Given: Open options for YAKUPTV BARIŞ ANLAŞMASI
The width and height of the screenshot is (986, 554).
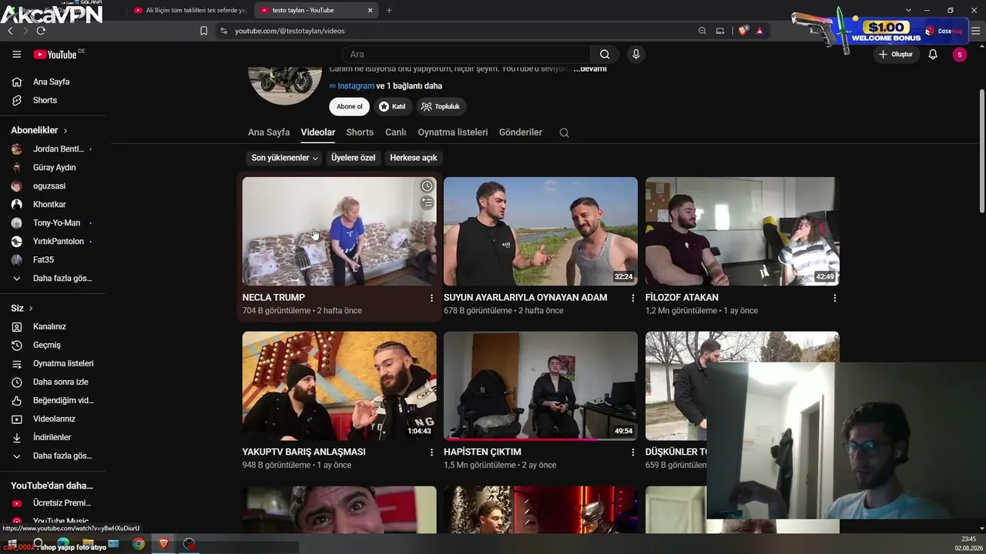Looking at the screenshot, I should tap(431, 452).
